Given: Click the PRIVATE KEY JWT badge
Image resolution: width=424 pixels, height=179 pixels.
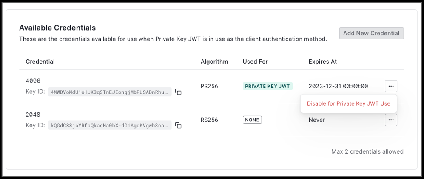Looking at the screenshot, I should pos(267,86).
